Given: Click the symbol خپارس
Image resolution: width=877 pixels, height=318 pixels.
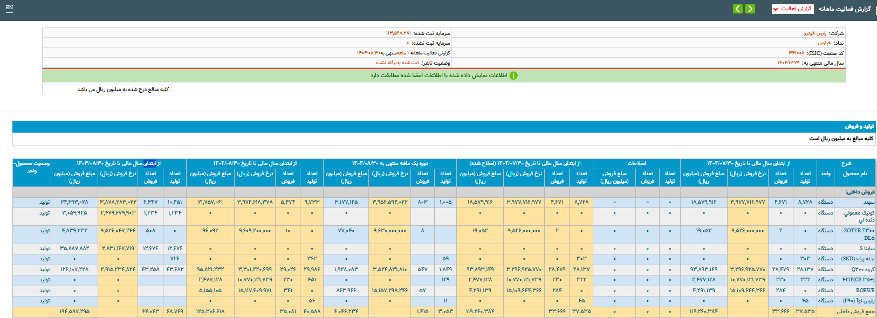Looking at the screenshot, I should click(x=824, y=43).
